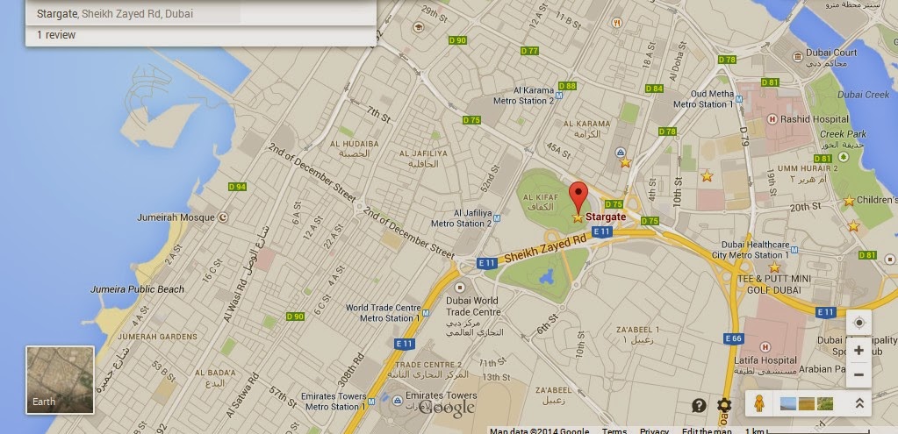Click the Latifa Hospital marker icon
The image size is (898, 434).
[x=765, y=347]
